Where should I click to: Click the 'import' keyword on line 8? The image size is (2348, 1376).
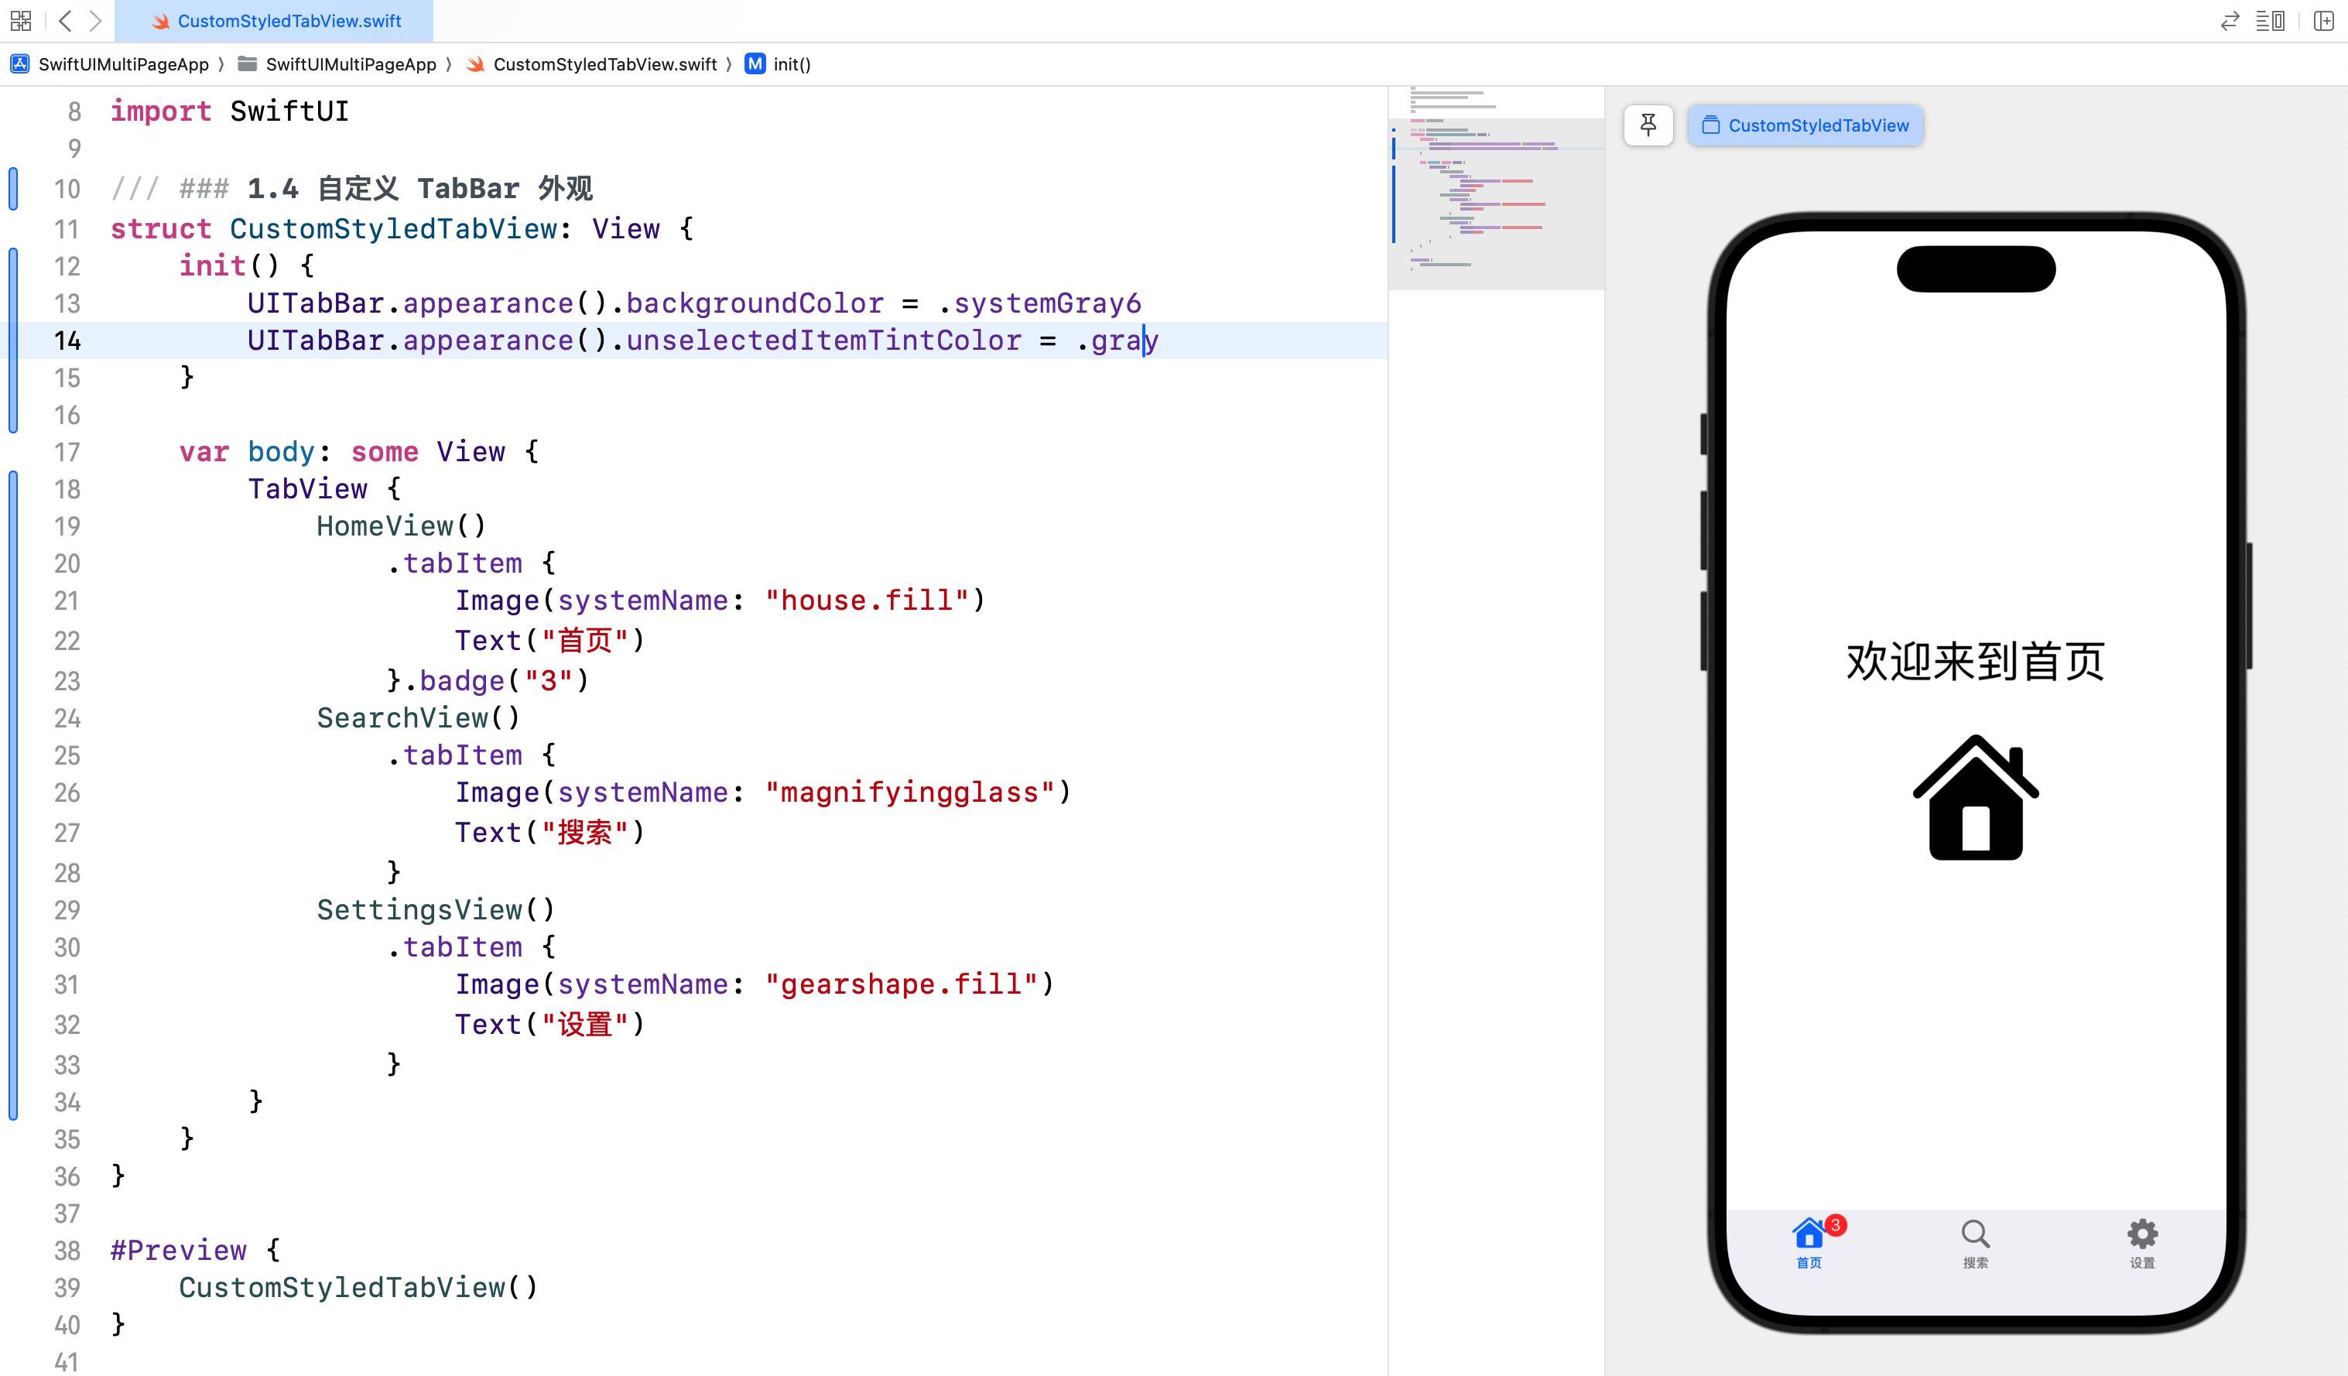[161, 111]
